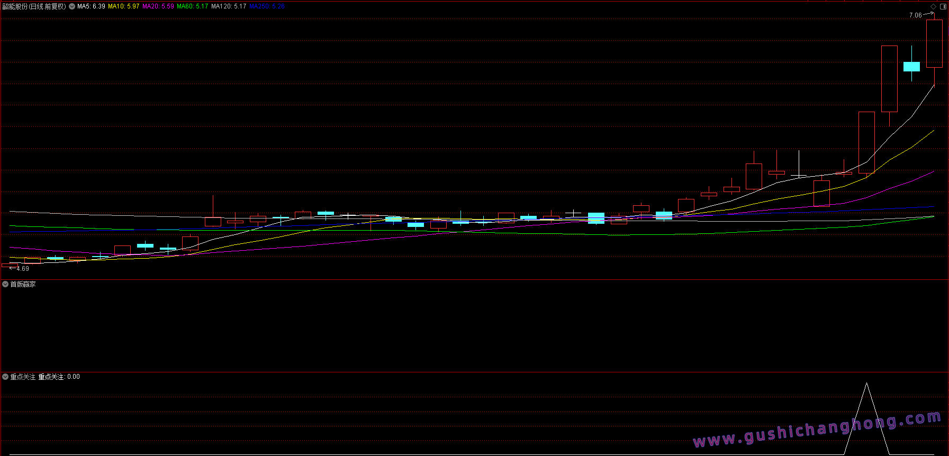This screenshot has width=949, height=456.
Task: Click the peak of the 重点关注 signal spike
Action: 866,384
